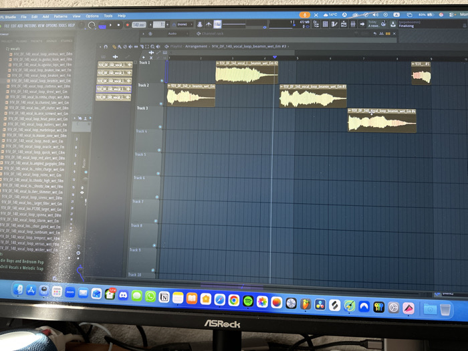Toggle Channel rack graph editor bars icon
Screen dimensions: 468x351
[x=388, y=33]
